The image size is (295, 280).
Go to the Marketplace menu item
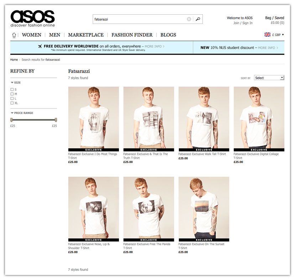[86, 35]
